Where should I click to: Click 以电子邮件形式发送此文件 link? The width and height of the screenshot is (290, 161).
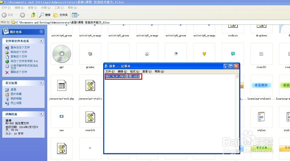coord(24,67)
